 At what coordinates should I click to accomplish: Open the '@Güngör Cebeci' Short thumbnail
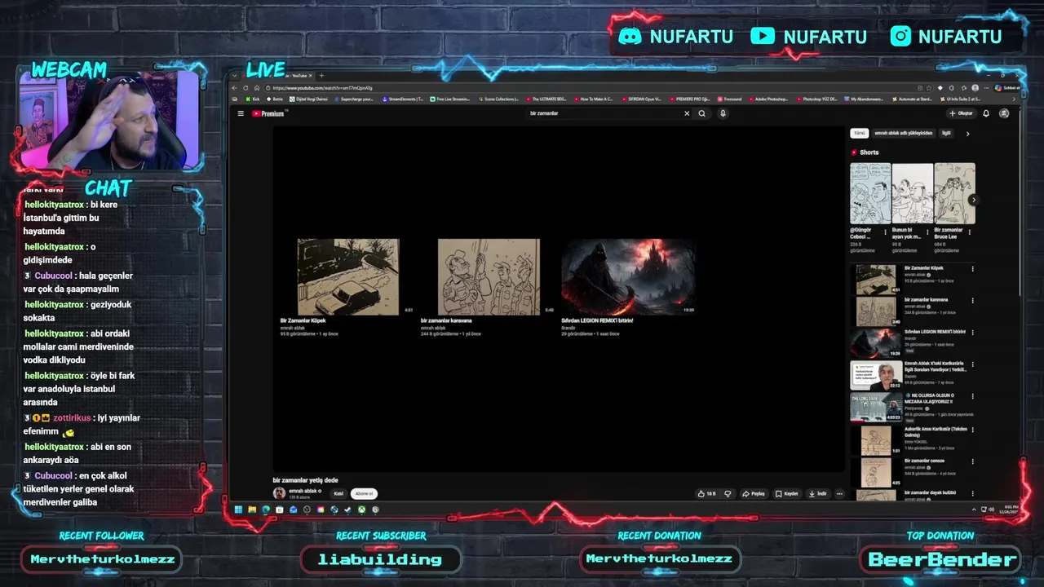coord(870,193)
